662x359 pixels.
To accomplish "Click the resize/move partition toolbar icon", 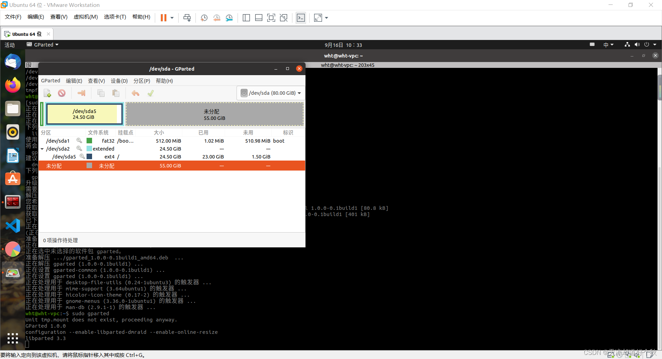I will pyautogui.click(x=81, y=93).
